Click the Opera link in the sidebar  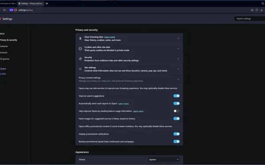point(3,69)
